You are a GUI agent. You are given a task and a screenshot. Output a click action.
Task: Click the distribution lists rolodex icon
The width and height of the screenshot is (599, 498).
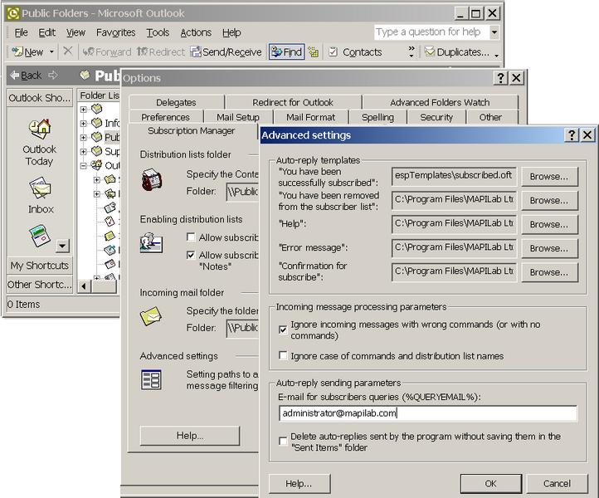click(x=152, y=179)
